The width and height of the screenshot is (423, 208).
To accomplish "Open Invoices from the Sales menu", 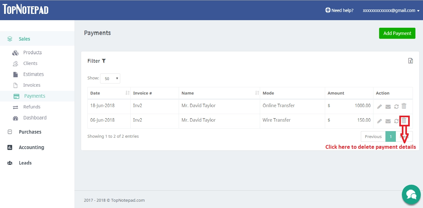I will point(32,85).
